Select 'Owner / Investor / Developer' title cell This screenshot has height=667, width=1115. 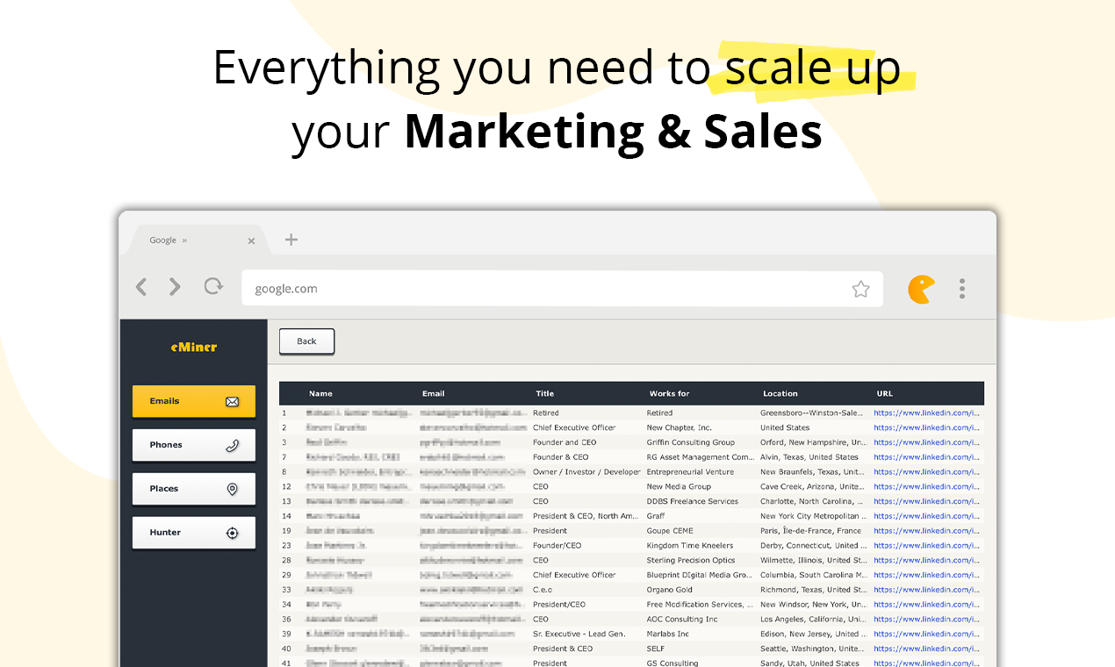point(586,472)
